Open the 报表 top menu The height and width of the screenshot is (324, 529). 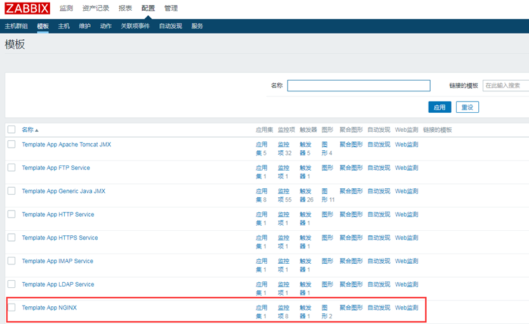pos(125,8)
